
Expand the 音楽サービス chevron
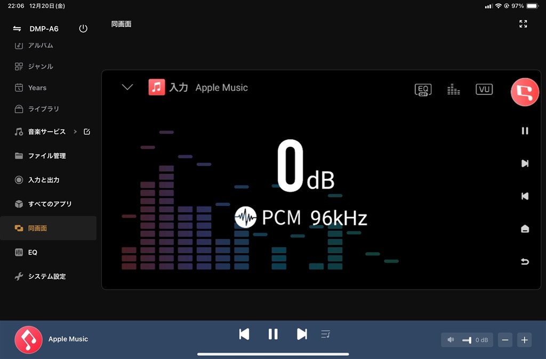click(75, 132)
